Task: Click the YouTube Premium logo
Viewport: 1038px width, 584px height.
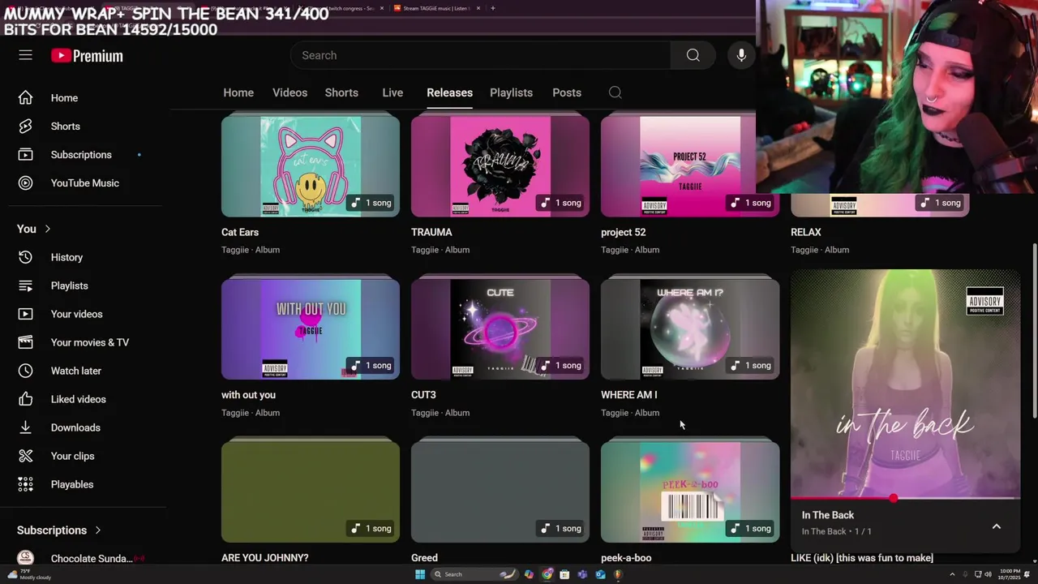Action: [x=87, y=56]
